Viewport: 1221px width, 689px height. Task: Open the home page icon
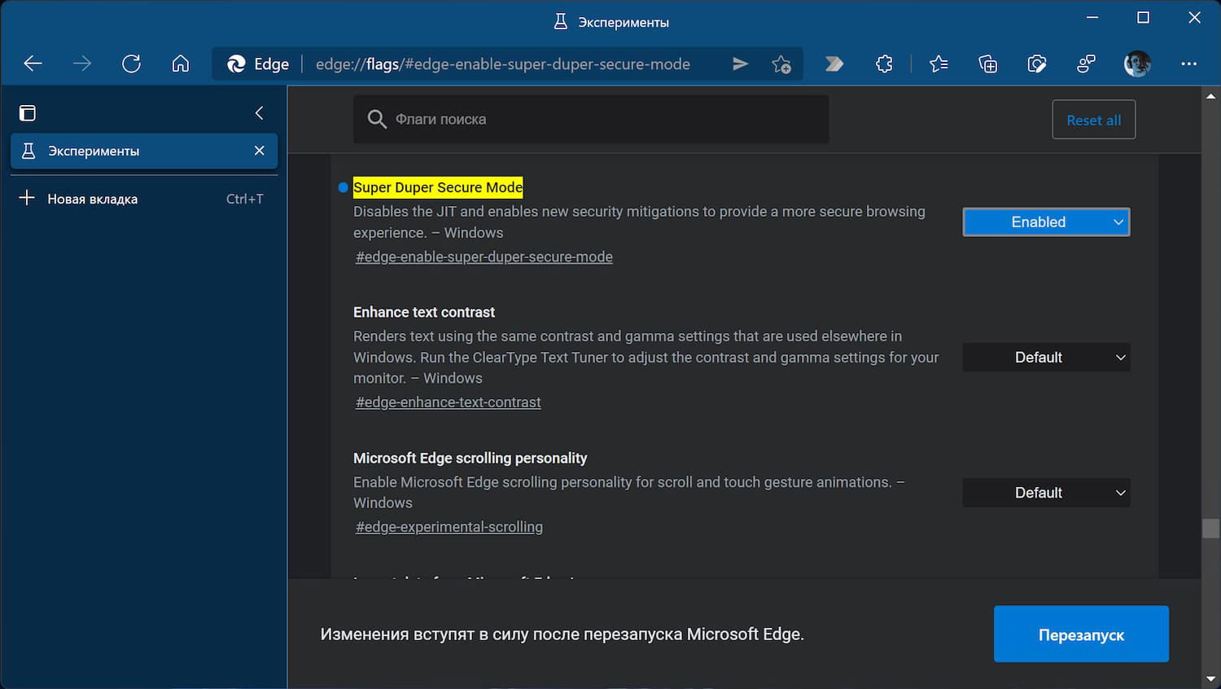(180, 64)
